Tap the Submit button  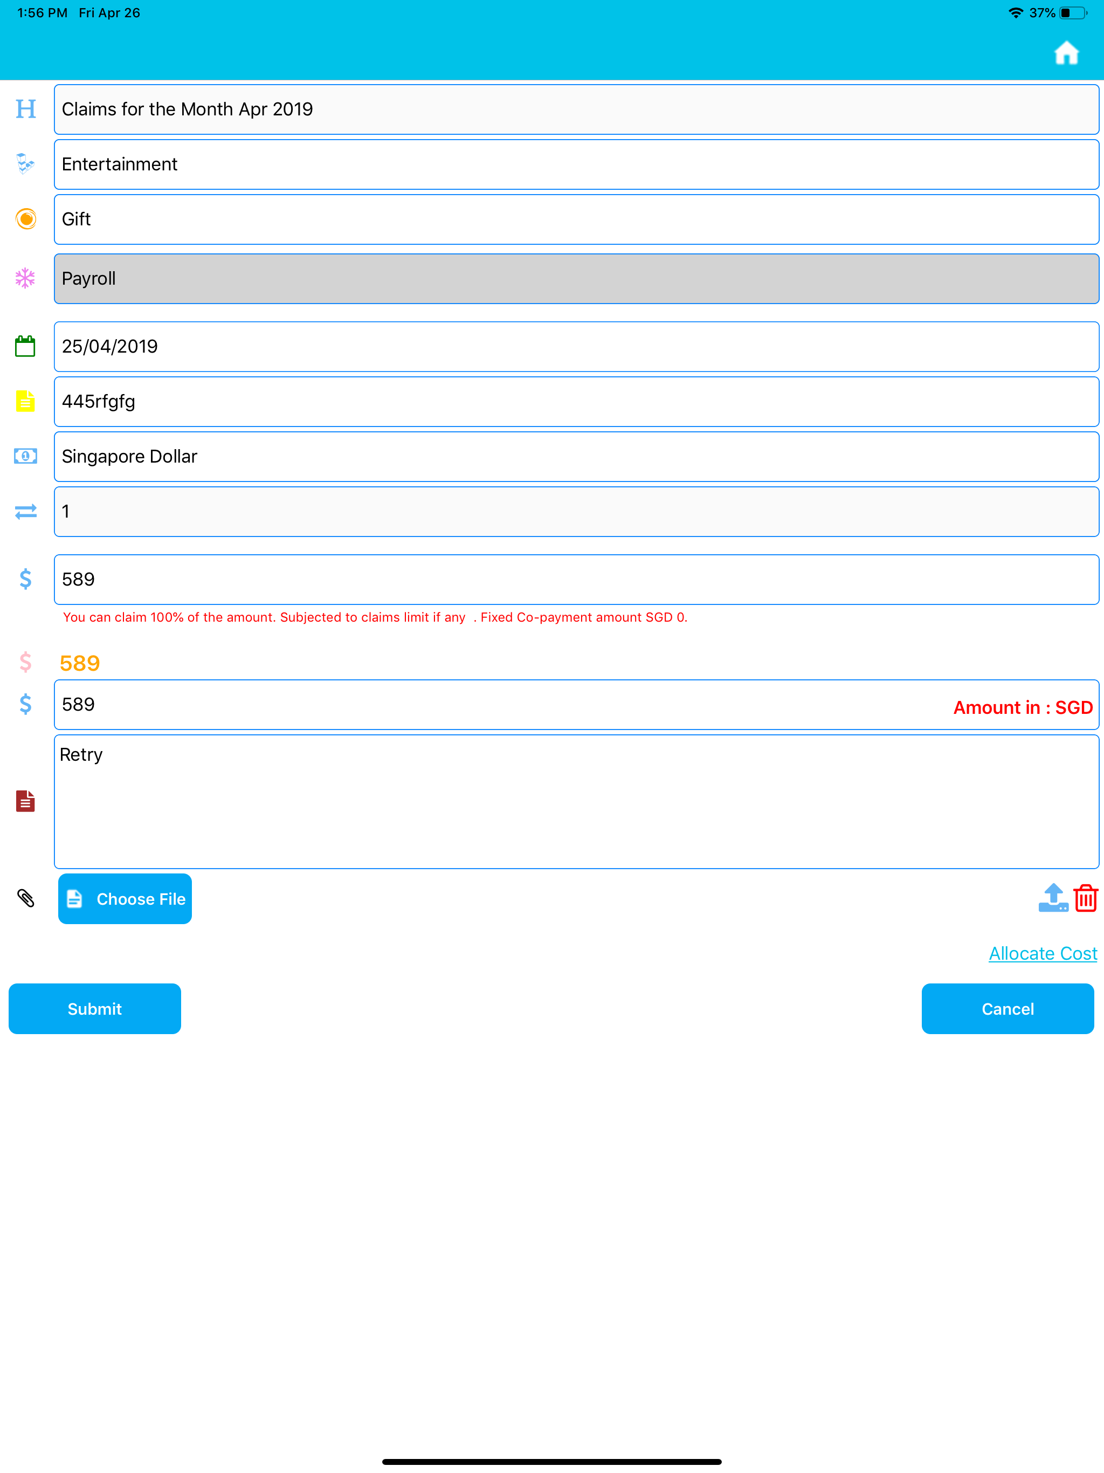[94, 1009]
